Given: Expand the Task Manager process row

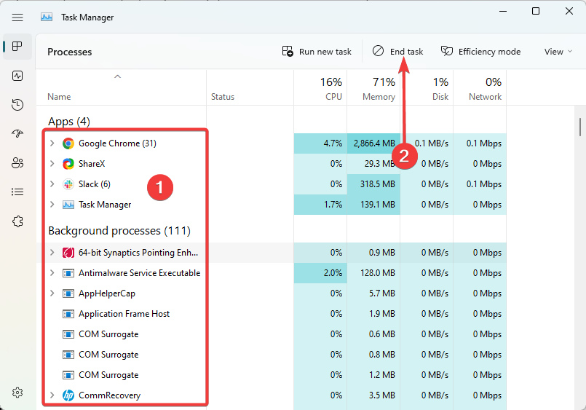Looking at the screenshot, I should 52,205.
